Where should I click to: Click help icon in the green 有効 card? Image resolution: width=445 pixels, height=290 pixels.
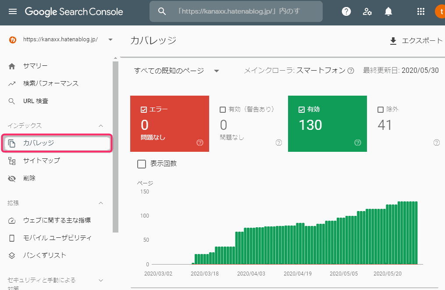click(x=358, y=143)
